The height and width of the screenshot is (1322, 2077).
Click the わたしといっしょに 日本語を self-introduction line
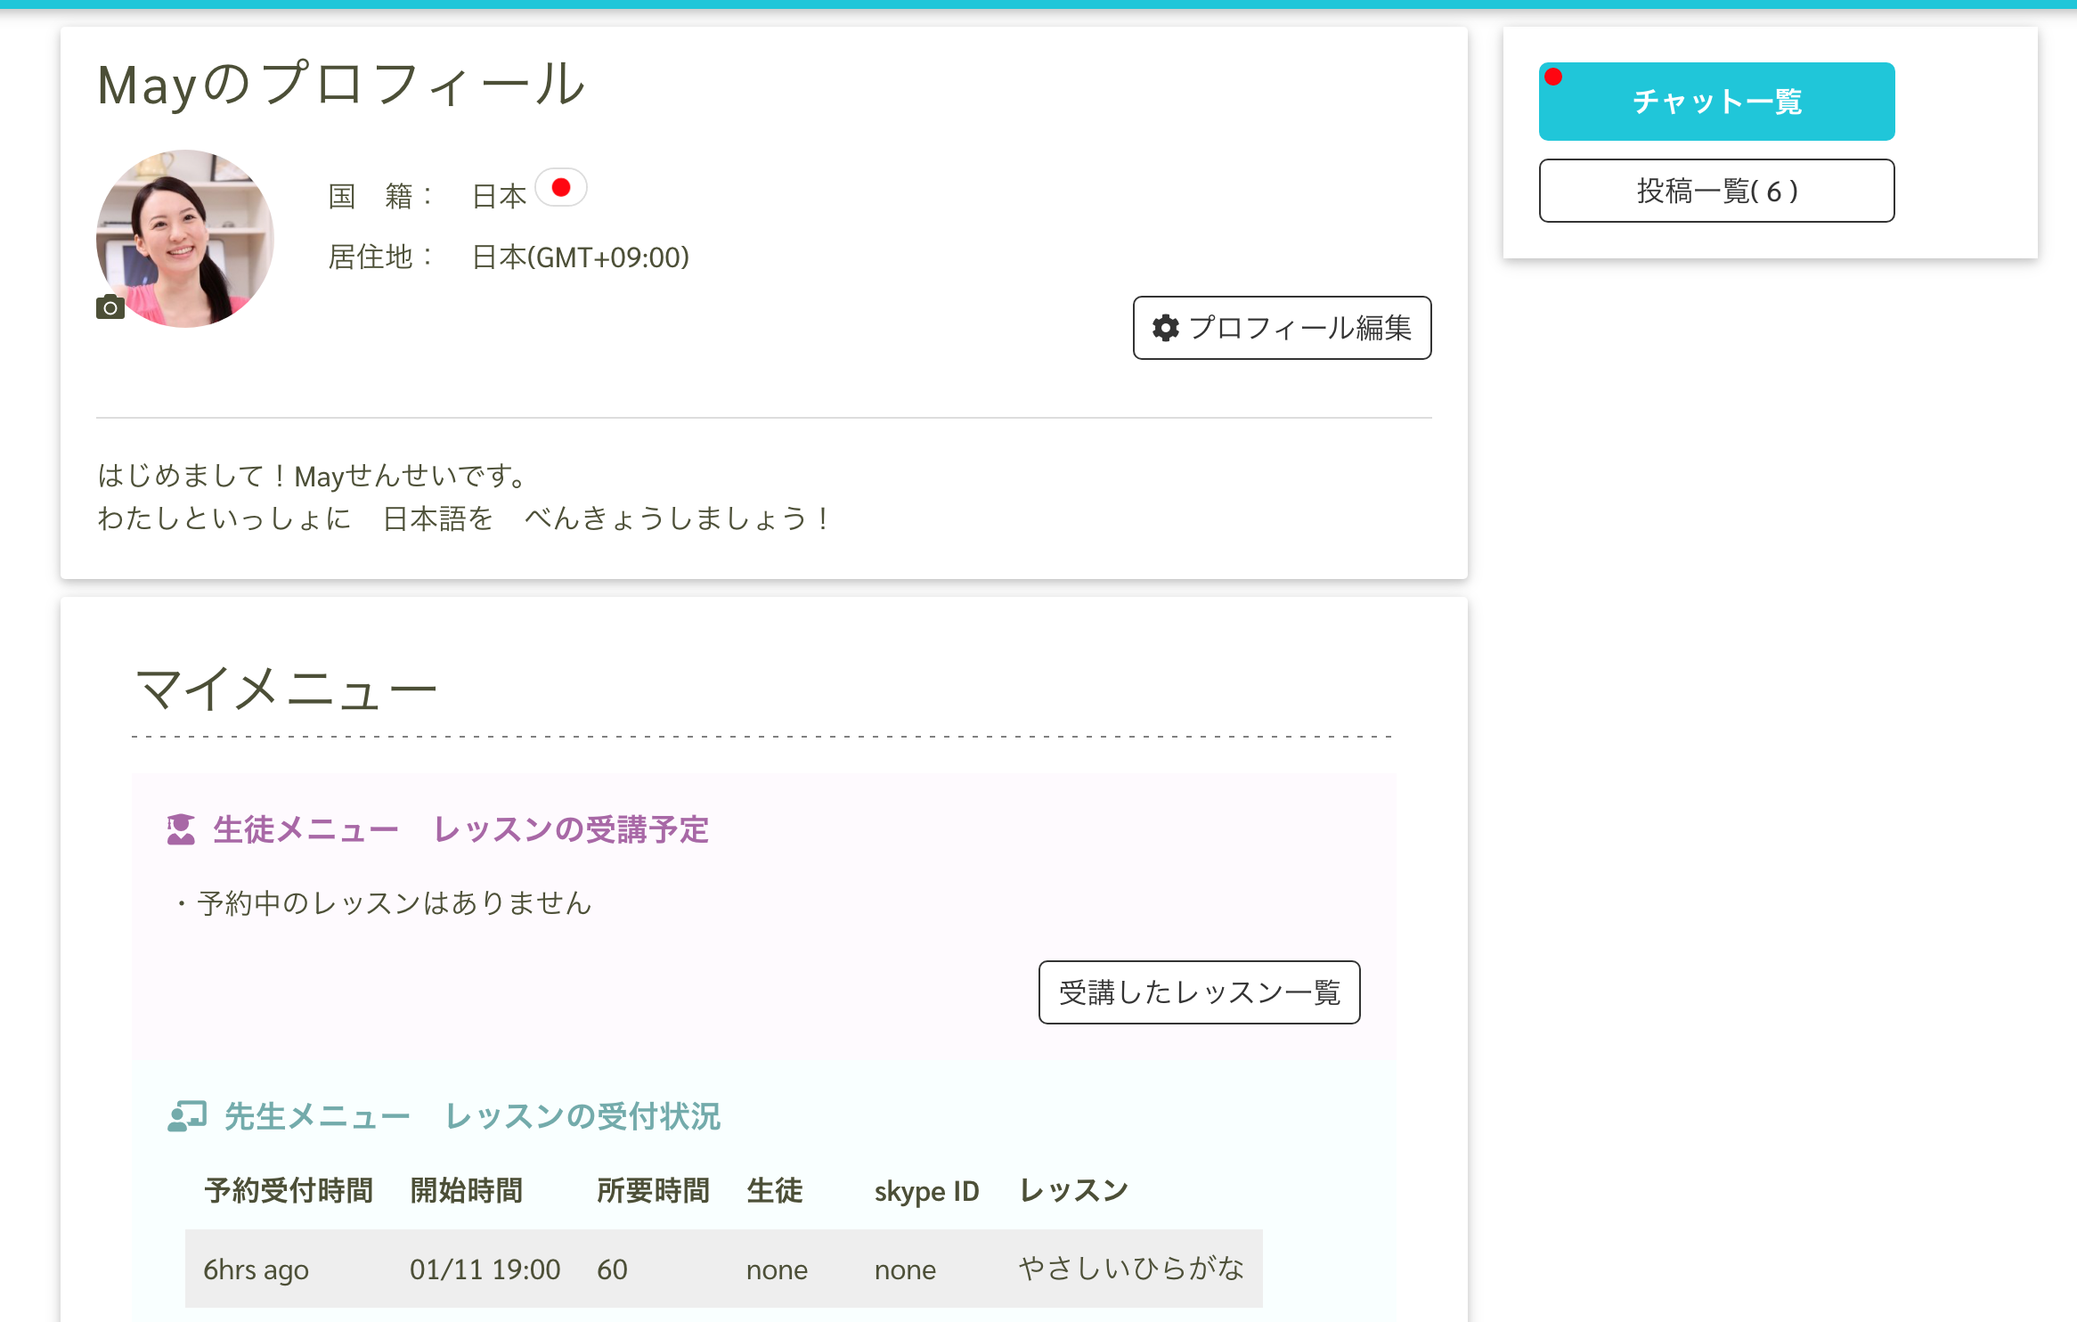465,518
